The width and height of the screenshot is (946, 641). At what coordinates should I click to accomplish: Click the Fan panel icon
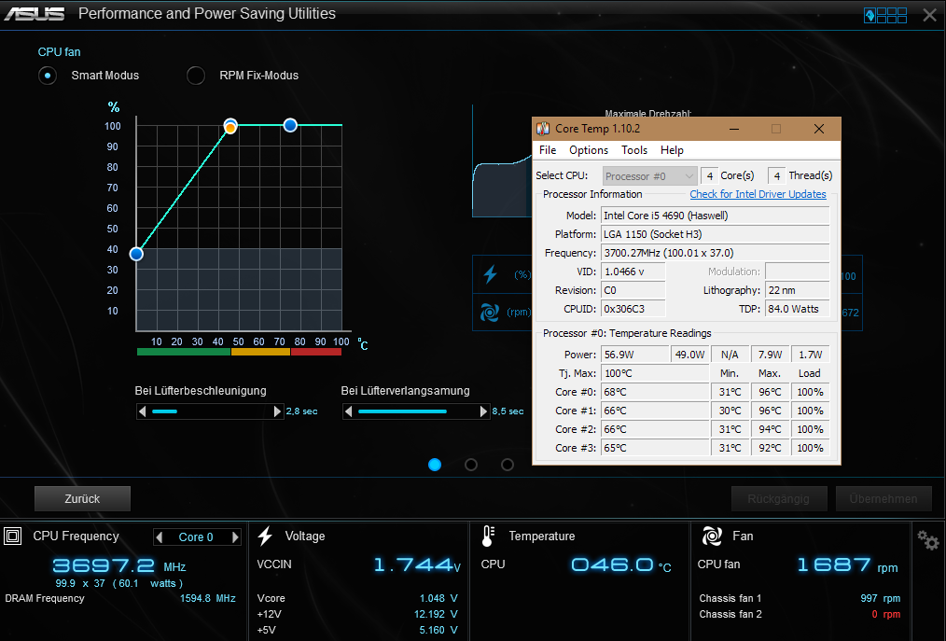click(x=712, y=536)
